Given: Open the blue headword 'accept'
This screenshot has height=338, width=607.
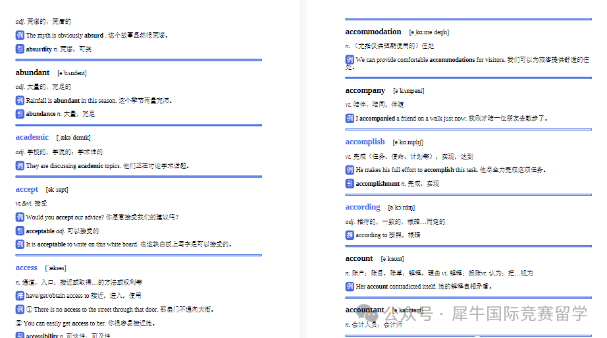Looking at the screenshot, I should click(27, 189).
